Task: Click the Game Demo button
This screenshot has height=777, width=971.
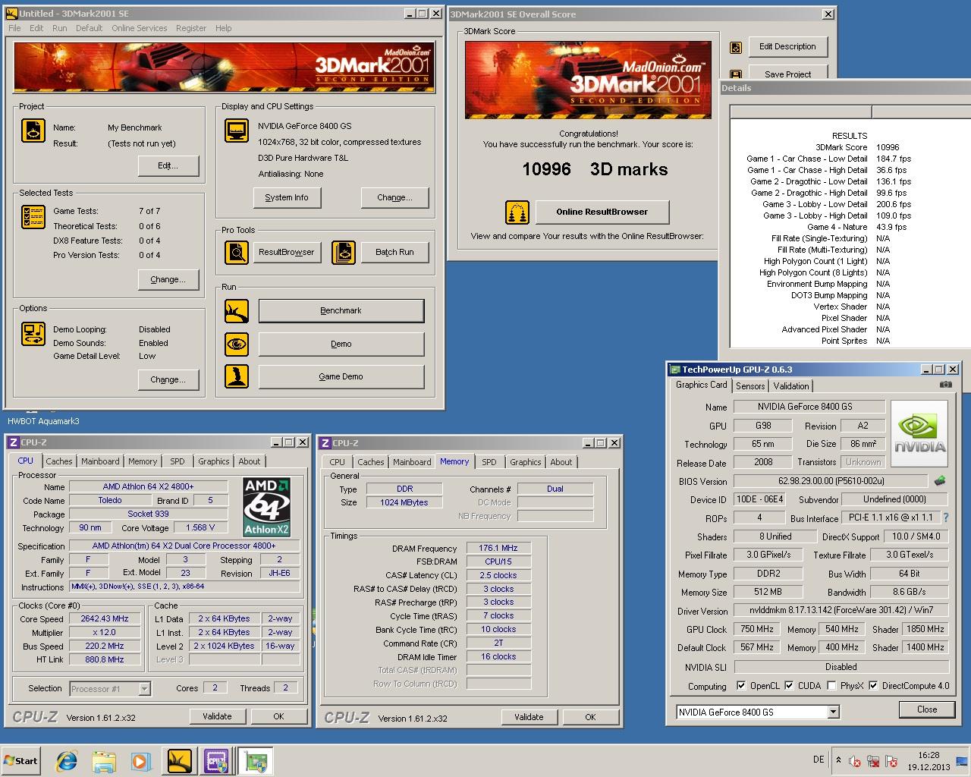Action: [x=341, y=376]
